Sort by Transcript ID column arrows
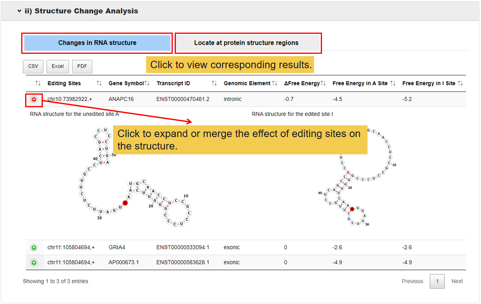Viewport: 481px width, 304px height. [x=214, y=83]
